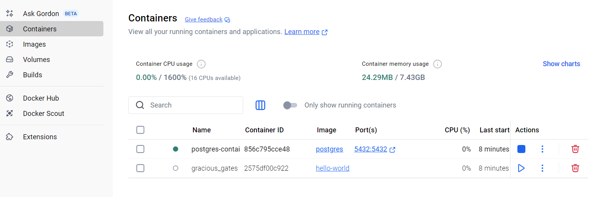Click container ID 856c795cce48

(267, 149)
